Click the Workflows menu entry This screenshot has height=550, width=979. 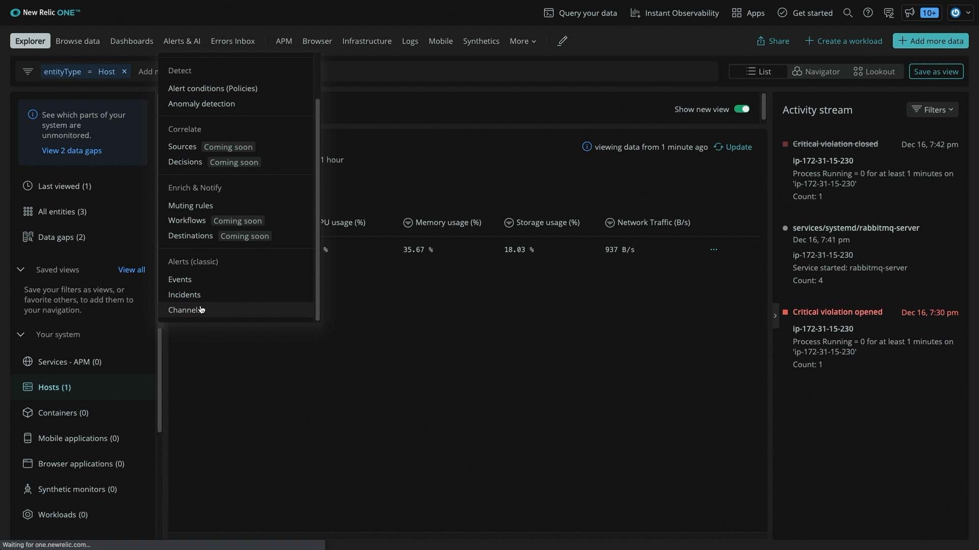(x=187, y=221)
